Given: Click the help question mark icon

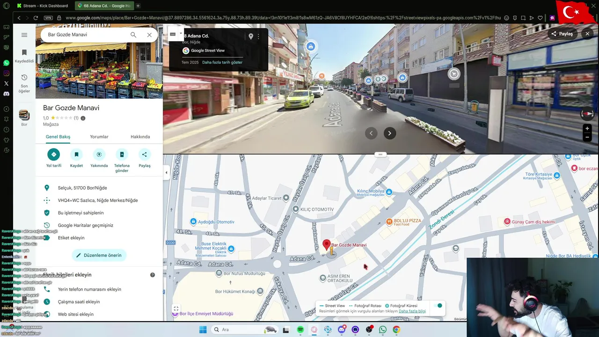Looking at the screenshot, I should (153, 275).
